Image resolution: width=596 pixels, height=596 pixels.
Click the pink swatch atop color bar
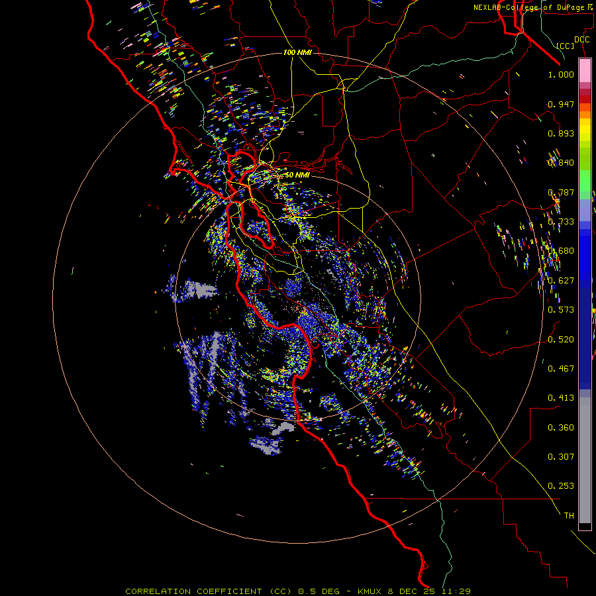[585, 71]
